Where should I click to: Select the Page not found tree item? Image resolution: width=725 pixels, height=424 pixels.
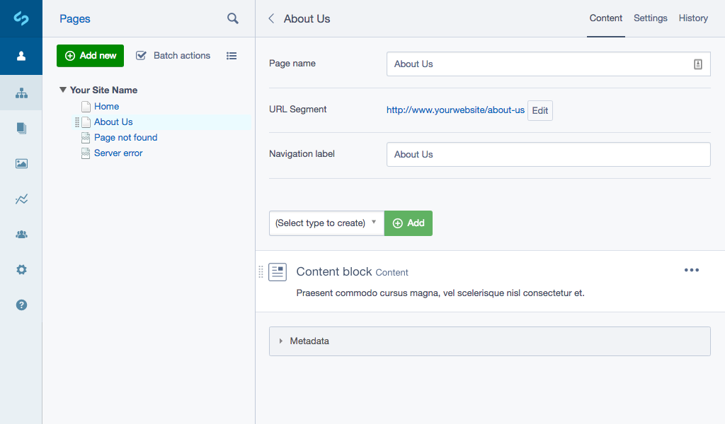(125, 137)
